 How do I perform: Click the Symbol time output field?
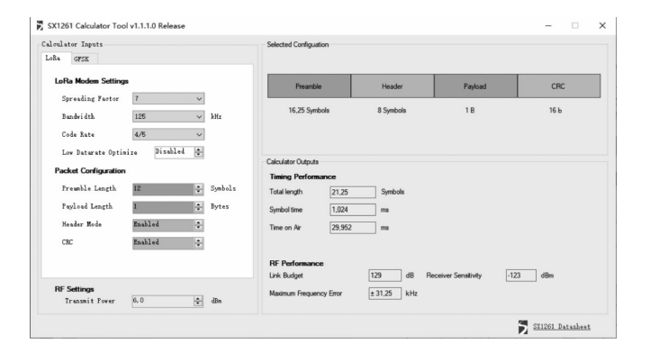353,210
